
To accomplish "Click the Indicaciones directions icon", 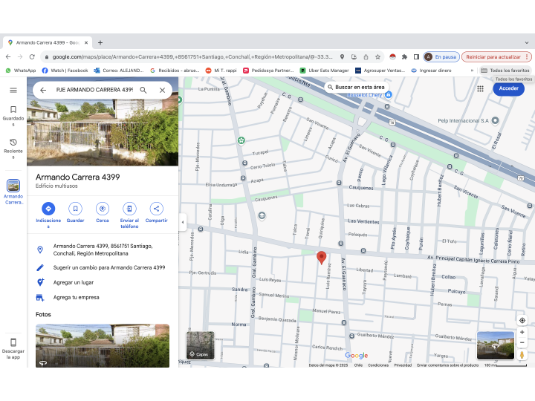I will pos(48,209).
